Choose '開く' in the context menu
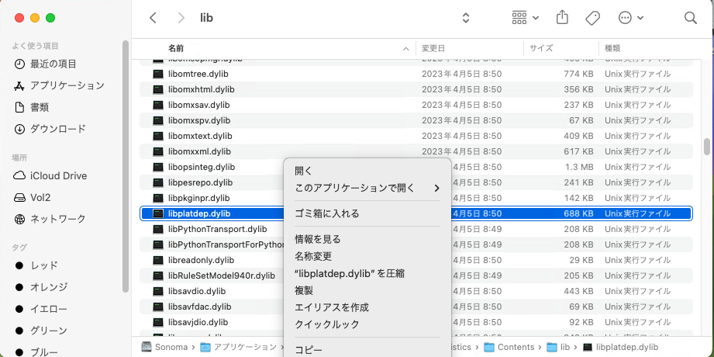Image resolution: width=714 pixels, height=357 pixels. coord(303,171)
